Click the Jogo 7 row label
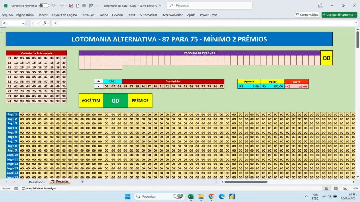The image size is (360, 202). coord(12,141)
